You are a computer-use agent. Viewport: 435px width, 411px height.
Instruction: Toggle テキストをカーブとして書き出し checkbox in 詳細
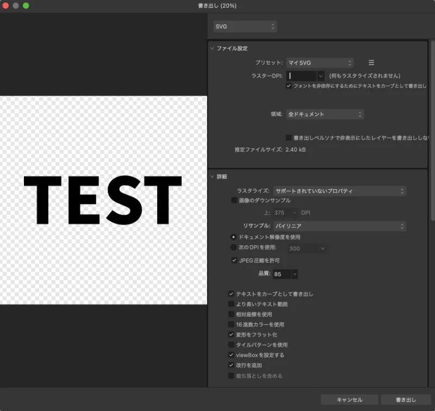tap(231, 294)
